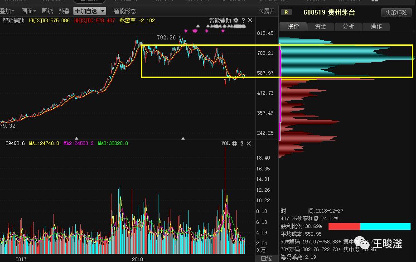Click the R badge beside 600519
The height and width of the screenshot is (262, 416).
tap(286, 12)
